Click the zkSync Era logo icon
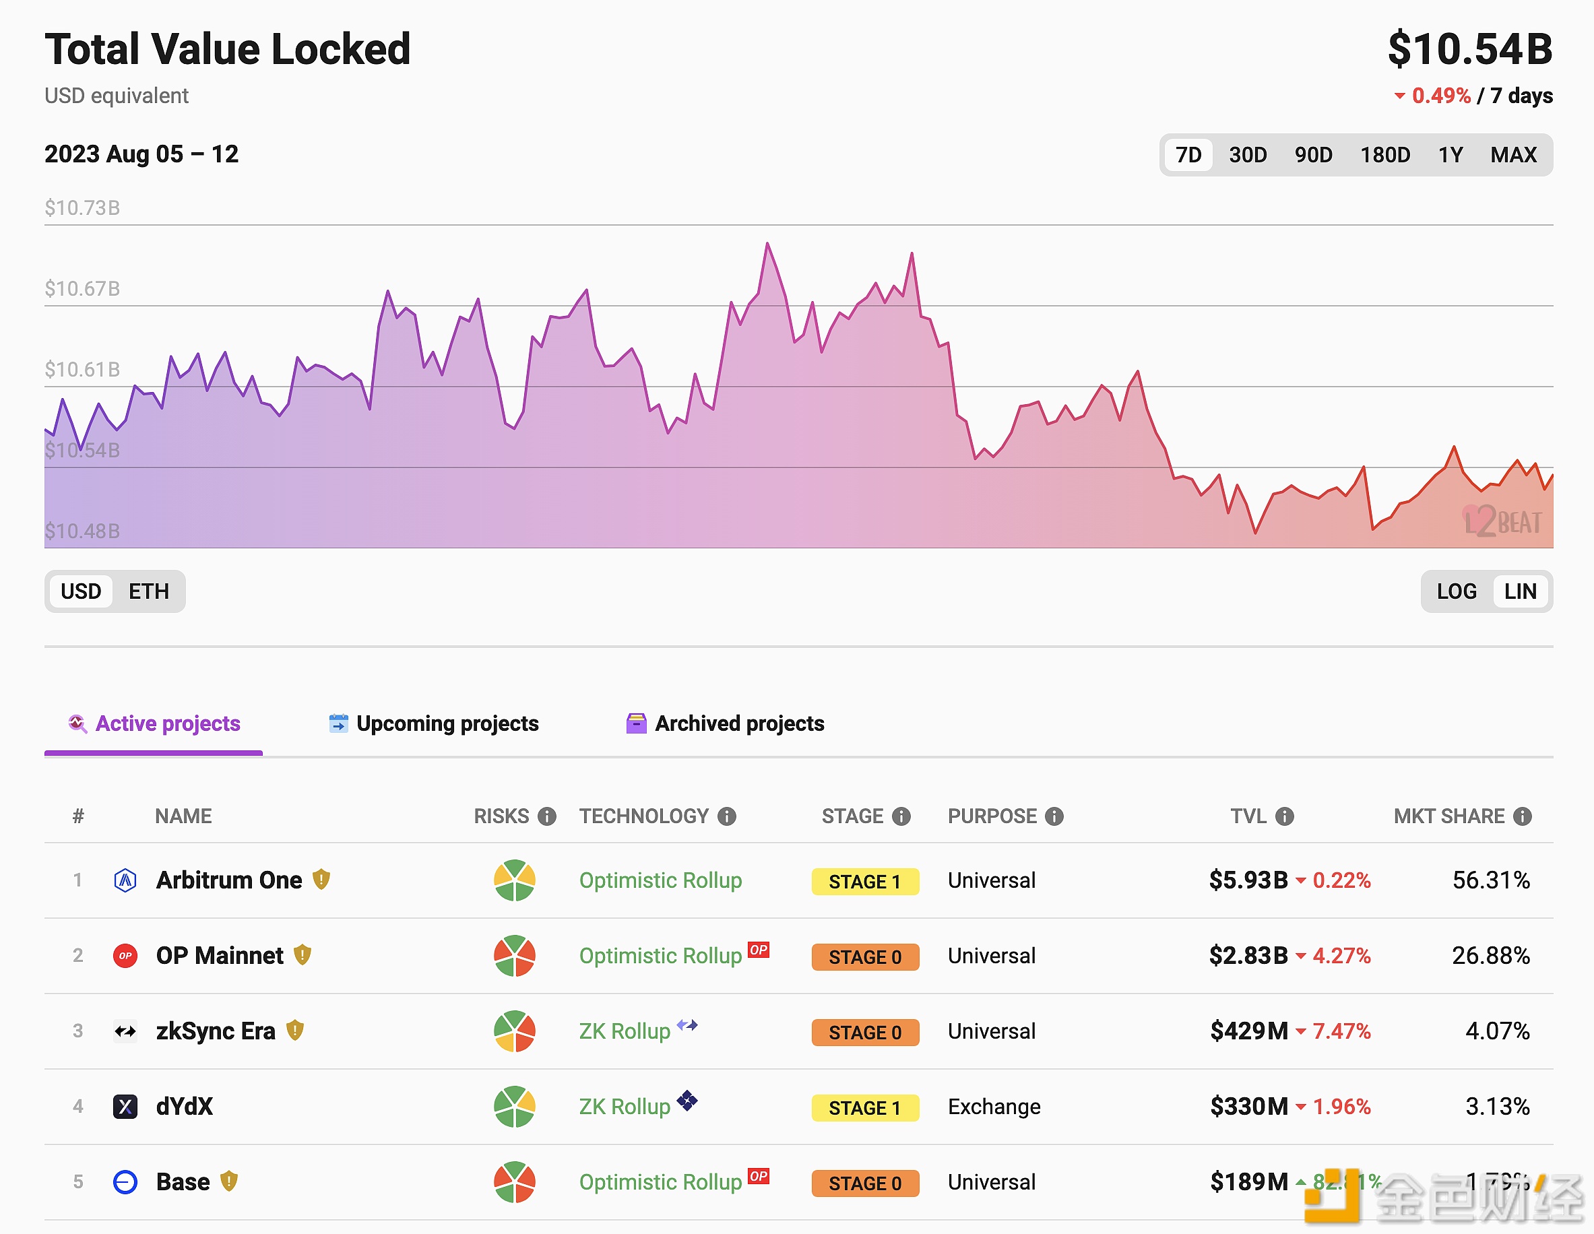The image size is (1594, 1234). click(125, 1031)
